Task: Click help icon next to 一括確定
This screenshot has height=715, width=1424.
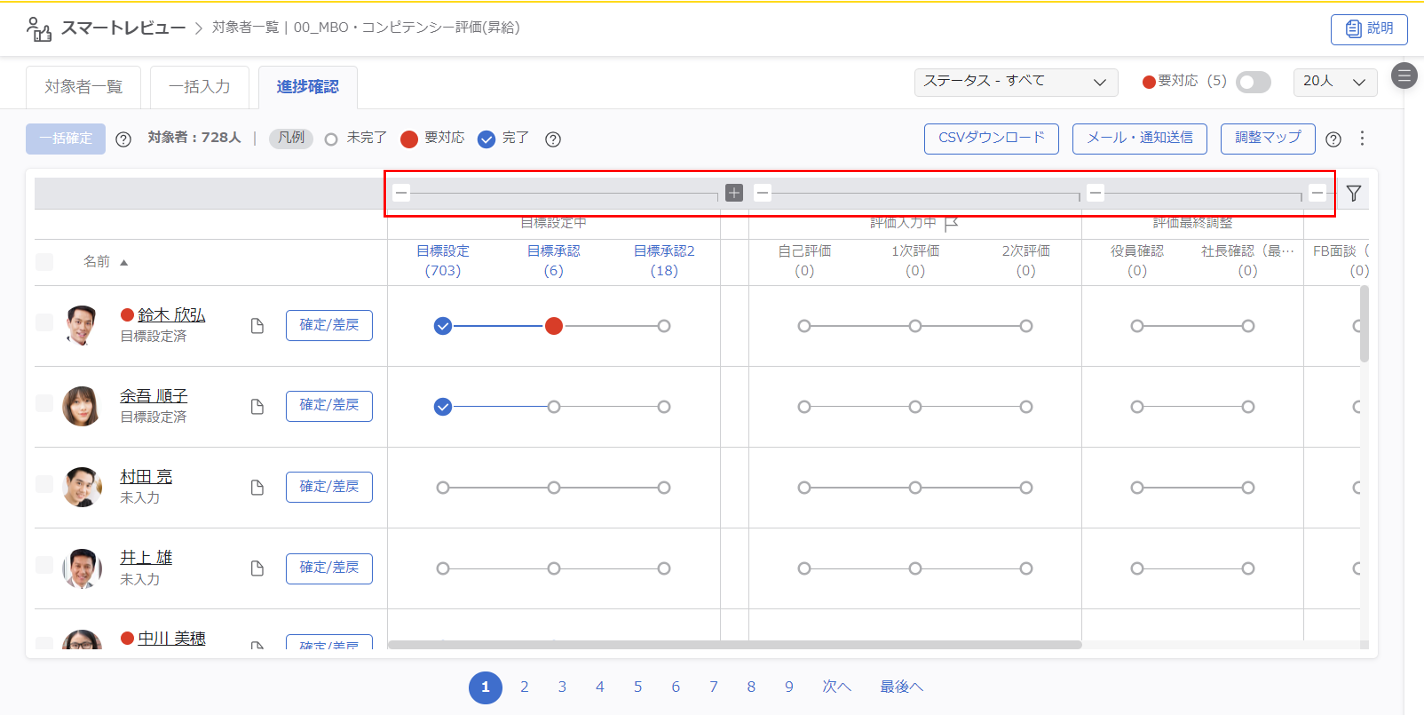Action: coord(123,140)
